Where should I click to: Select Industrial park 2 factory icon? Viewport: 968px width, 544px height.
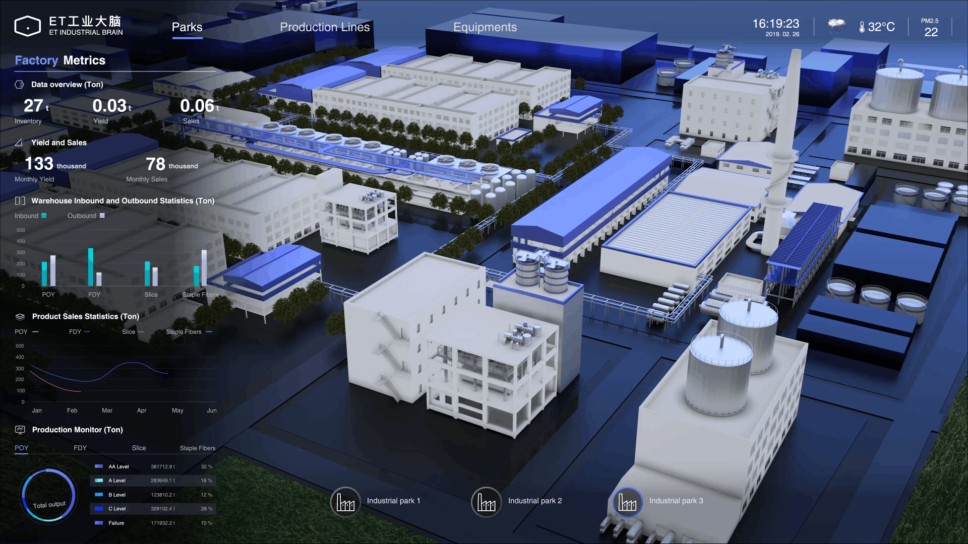(486, 502)
